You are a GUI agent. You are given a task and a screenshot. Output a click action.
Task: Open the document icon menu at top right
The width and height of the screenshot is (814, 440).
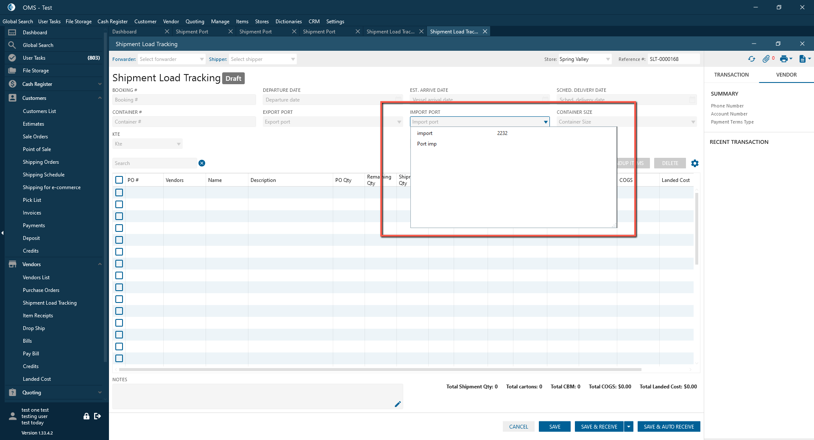(803, 59)
